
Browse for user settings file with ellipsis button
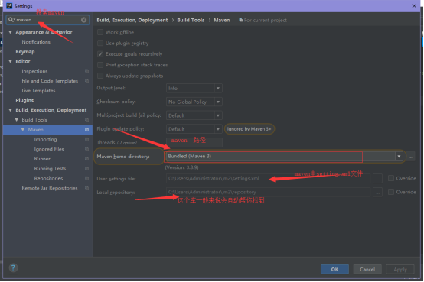(x=377, y=179)
